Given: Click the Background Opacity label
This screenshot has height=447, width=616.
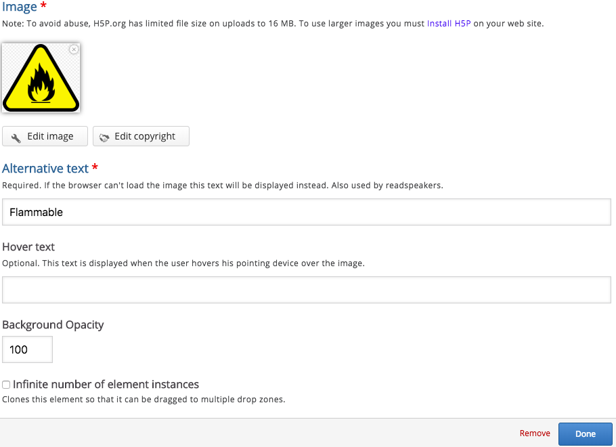Looking at the screenshot, I should [x=53, y=324].
